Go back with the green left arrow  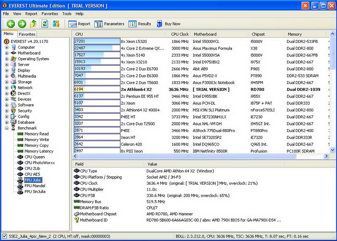click(11, 24)
